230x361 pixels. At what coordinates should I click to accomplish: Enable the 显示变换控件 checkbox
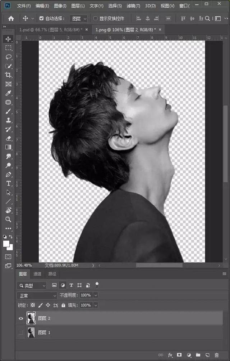[x=95, y=18]
